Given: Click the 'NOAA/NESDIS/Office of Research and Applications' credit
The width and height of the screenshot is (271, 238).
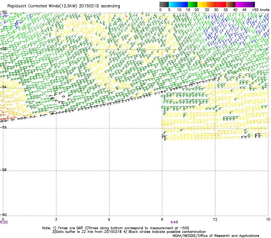Looking at the screenshot, I should 216,236.
